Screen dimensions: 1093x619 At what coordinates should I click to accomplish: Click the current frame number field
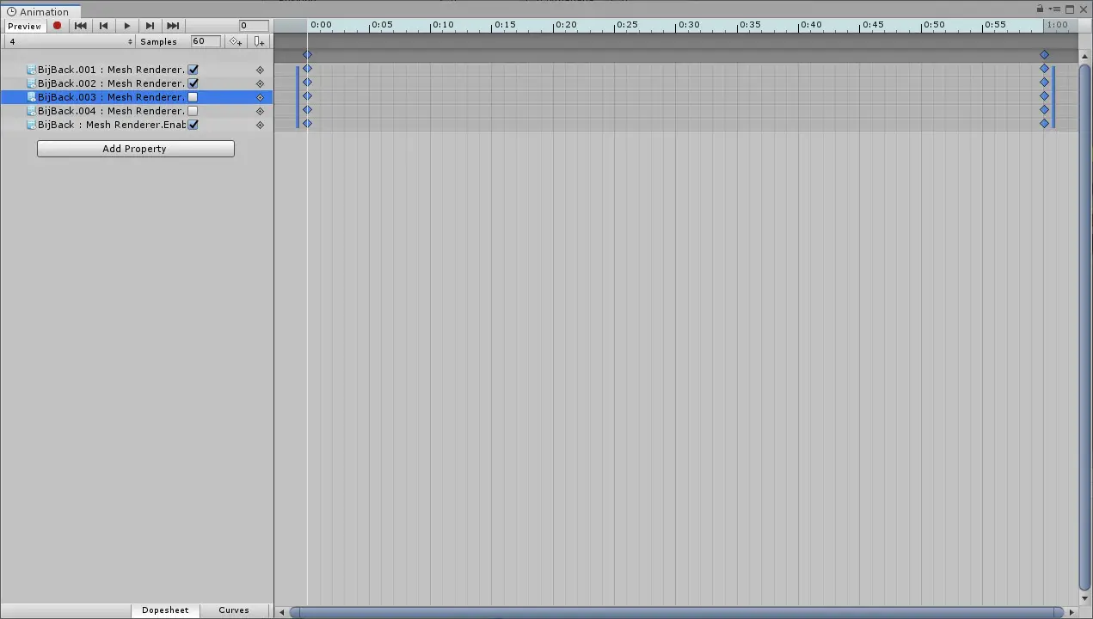[x=255, y=26]
